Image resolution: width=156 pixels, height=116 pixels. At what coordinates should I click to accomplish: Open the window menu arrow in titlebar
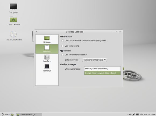click(x=37, y=32)
